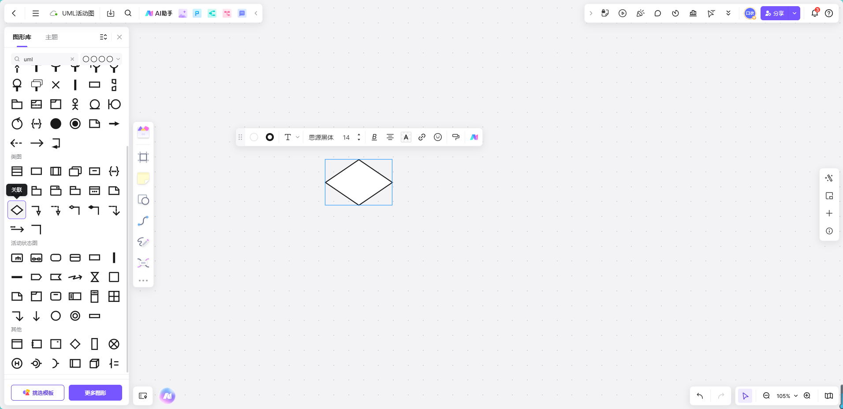Screen dimensions: 843x409
Task: Start presentation play mode
Action: tap(623, 13)
